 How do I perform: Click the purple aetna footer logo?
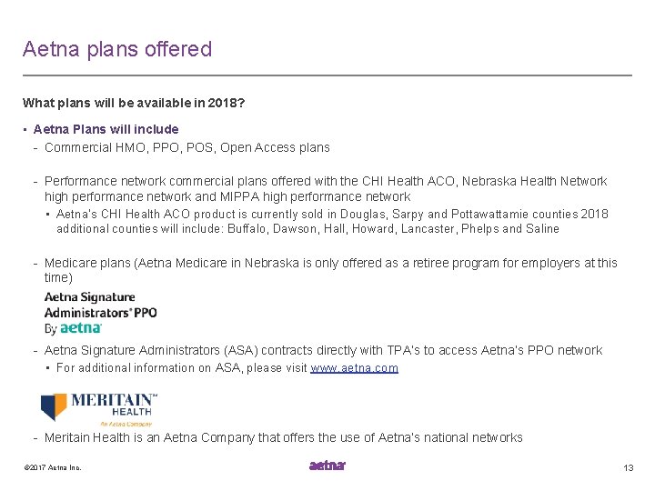pyautogui.click(x=327, y=466)
